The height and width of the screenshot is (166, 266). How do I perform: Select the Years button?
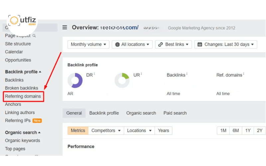(164, 130)
